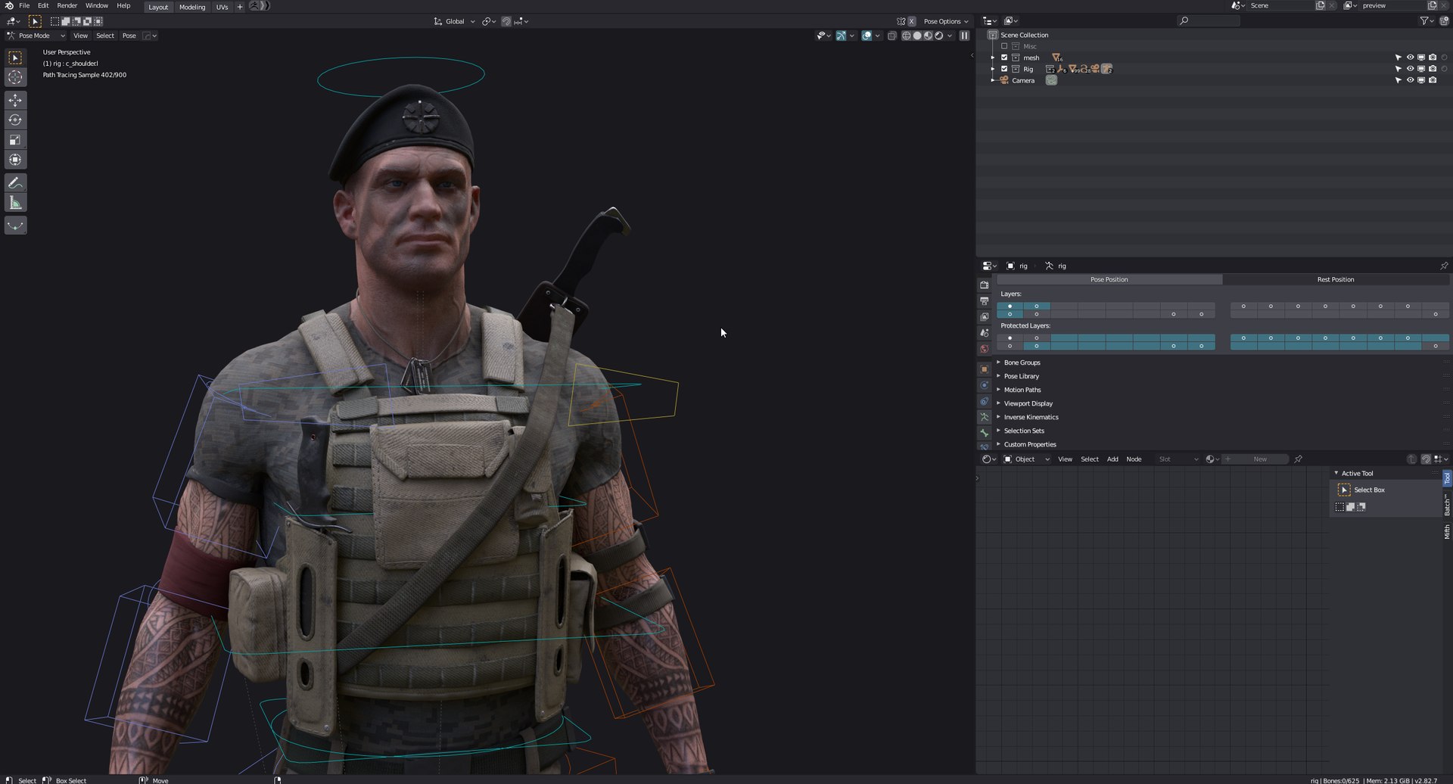
Task: Select the Cursor tool in viewport toolbar
Action: [15, 77]
